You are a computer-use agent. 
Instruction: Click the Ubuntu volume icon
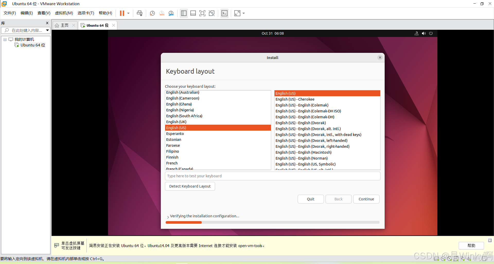coord(424,33)
